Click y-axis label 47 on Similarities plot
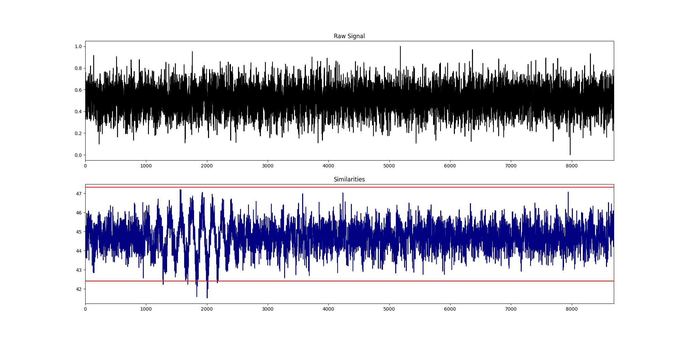 click(x=79, y=194)
